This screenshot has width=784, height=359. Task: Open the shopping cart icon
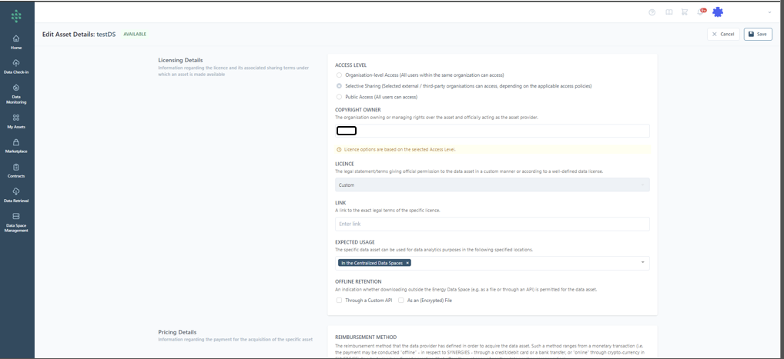tap(684, 12)
